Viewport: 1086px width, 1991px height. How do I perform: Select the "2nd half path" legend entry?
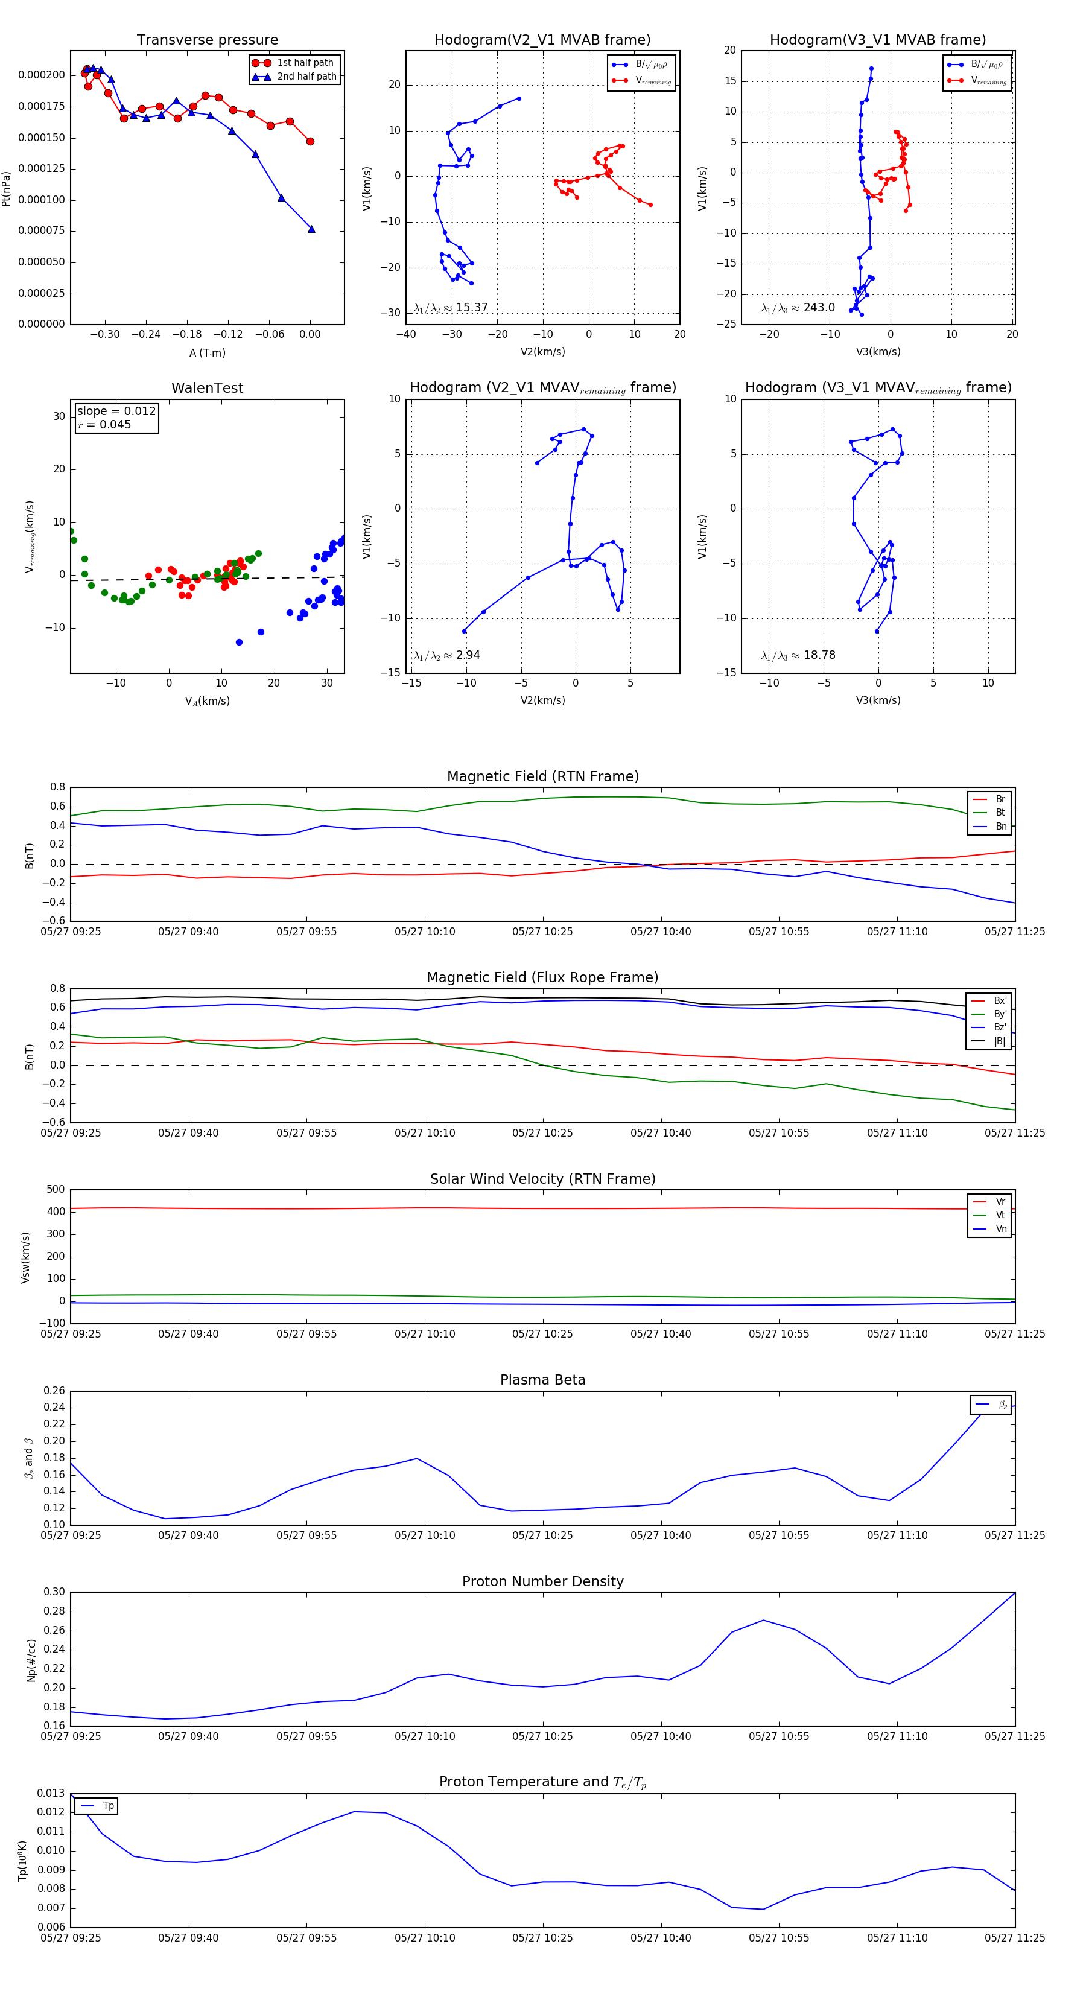pos(294,77)
